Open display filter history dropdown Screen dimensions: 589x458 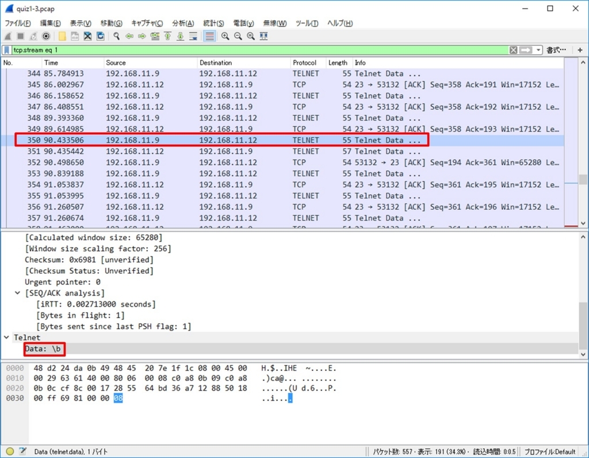pos(538,50)
